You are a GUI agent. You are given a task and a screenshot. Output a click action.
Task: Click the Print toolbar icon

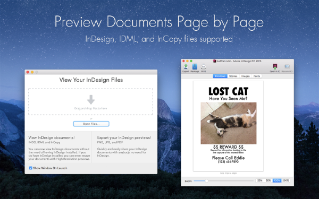(204, 67)
